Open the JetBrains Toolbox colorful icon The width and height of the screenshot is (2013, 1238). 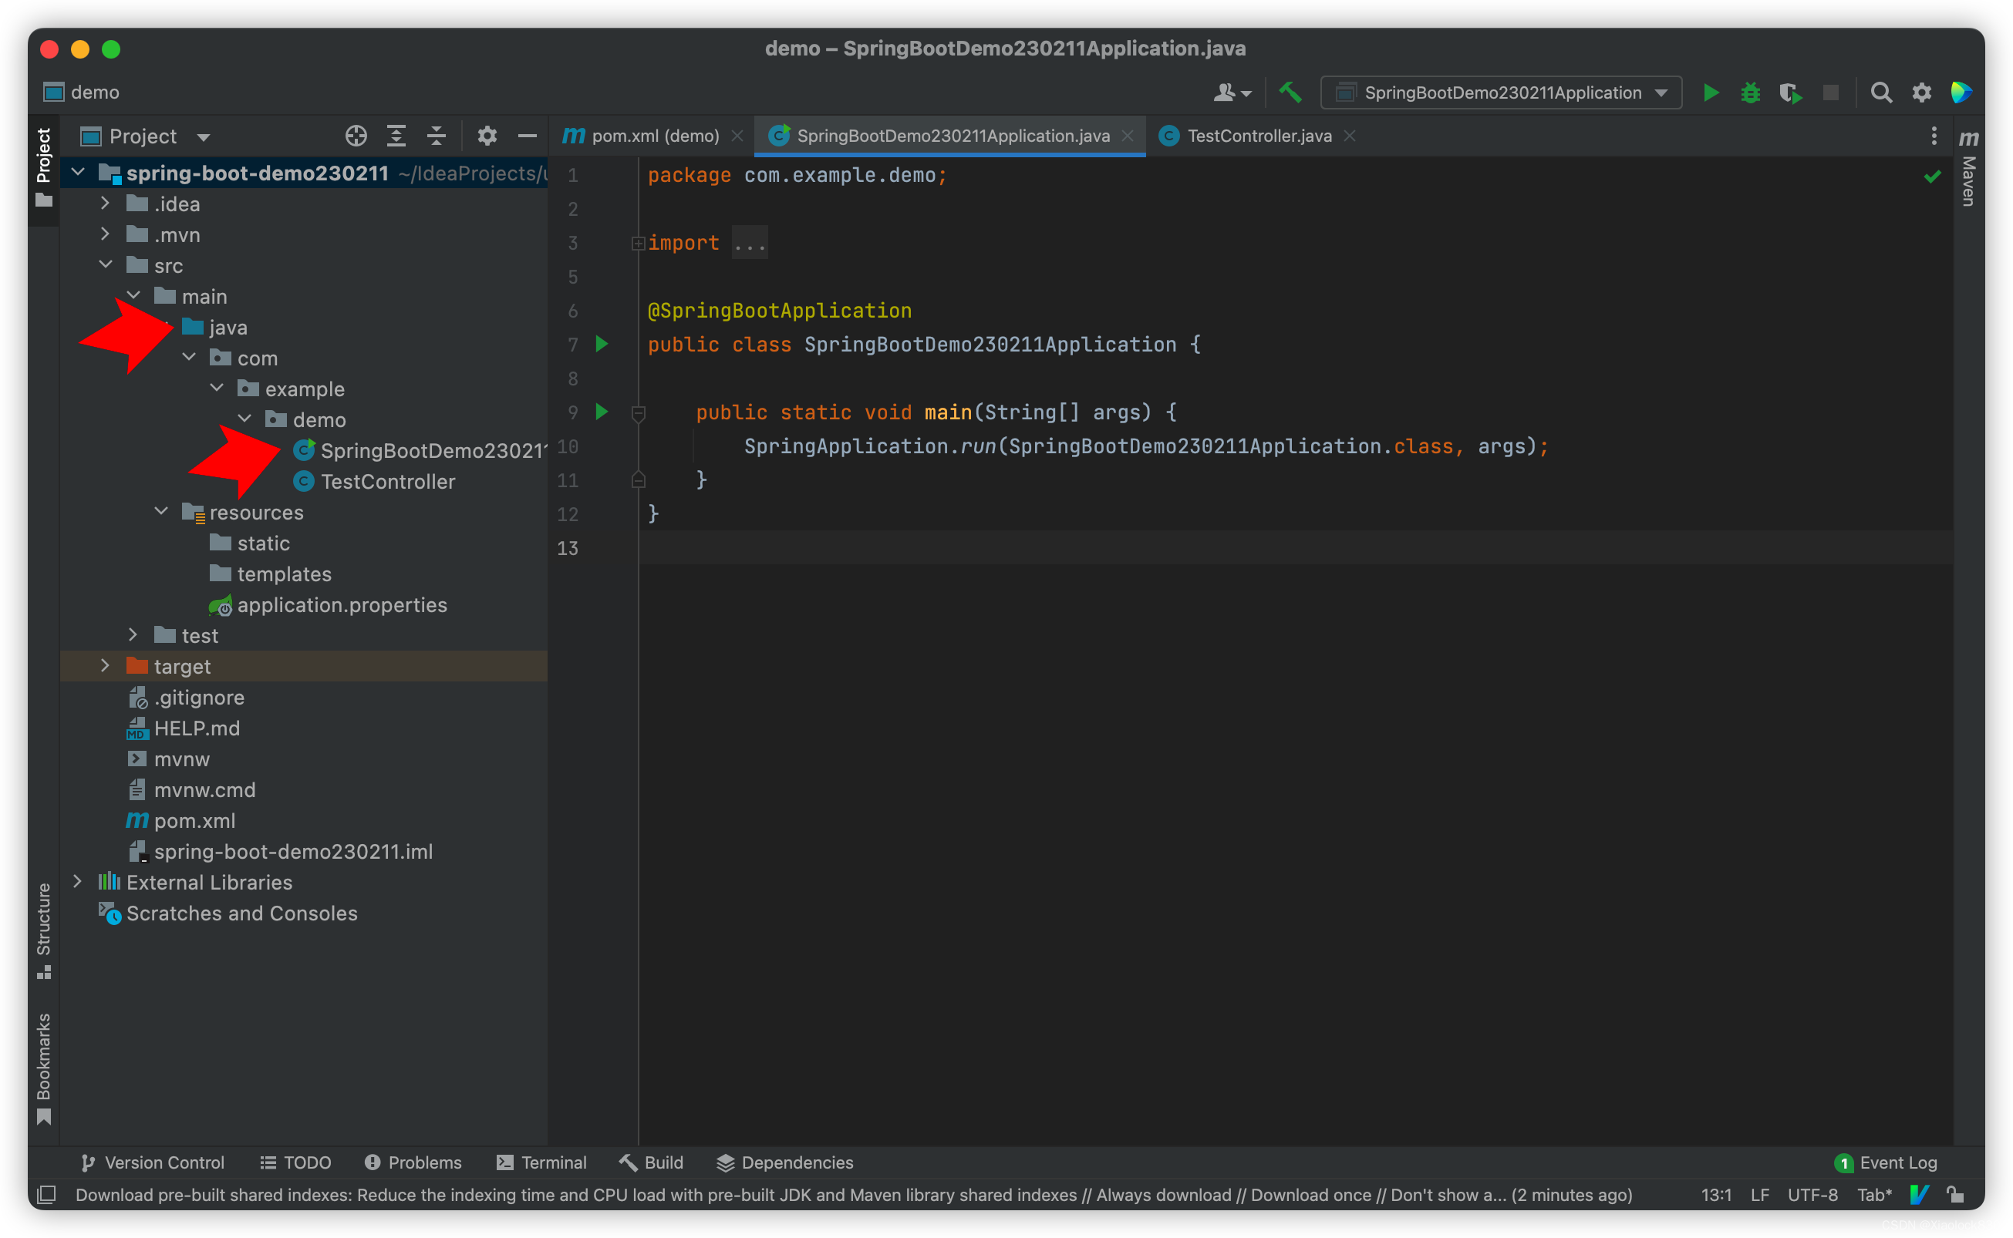1961,93
